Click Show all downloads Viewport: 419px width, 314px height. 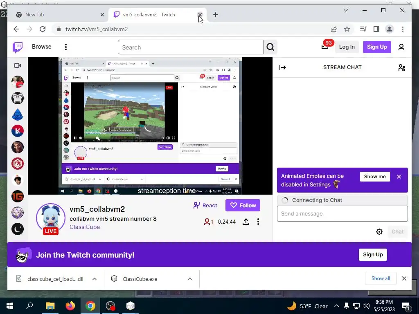point(381,278)
